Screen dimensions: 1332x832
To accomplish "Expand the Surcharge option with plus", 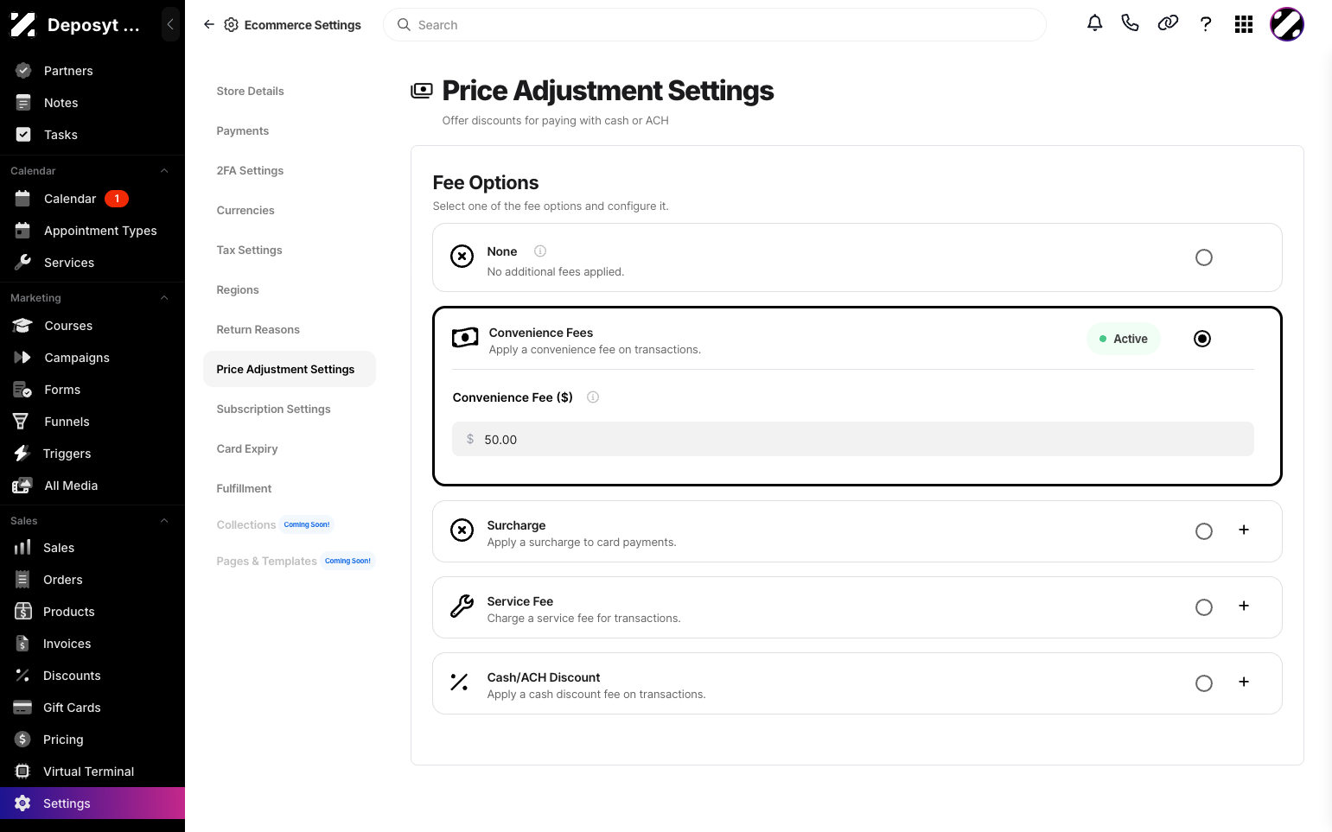I will coord(1244,530).
